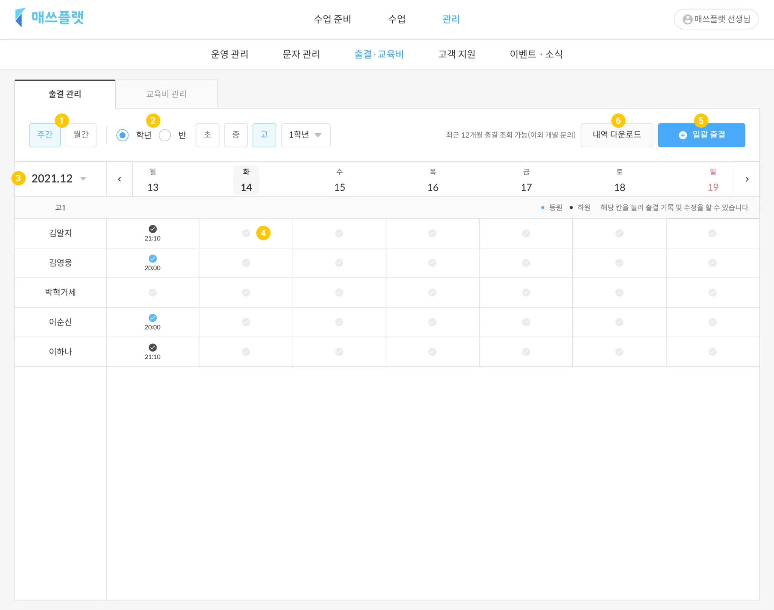
Task: Open the 1학년 grade dropdown
Action: pos(305,135)
